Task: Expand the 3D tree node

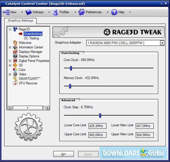Action: [10, 65]
